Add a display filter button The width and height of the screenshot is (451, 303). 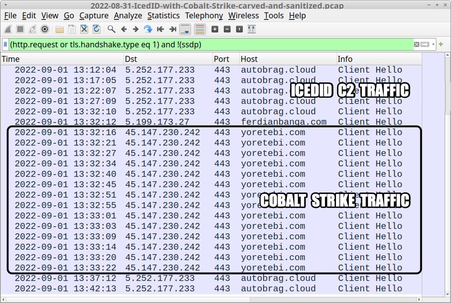(441, 44)
